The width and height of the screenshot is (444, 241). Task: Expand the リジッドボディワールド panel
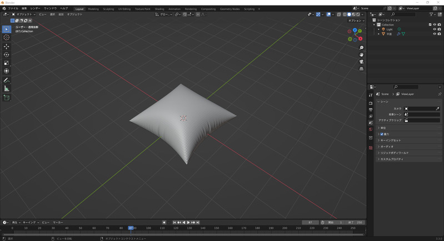click(394, 153)
